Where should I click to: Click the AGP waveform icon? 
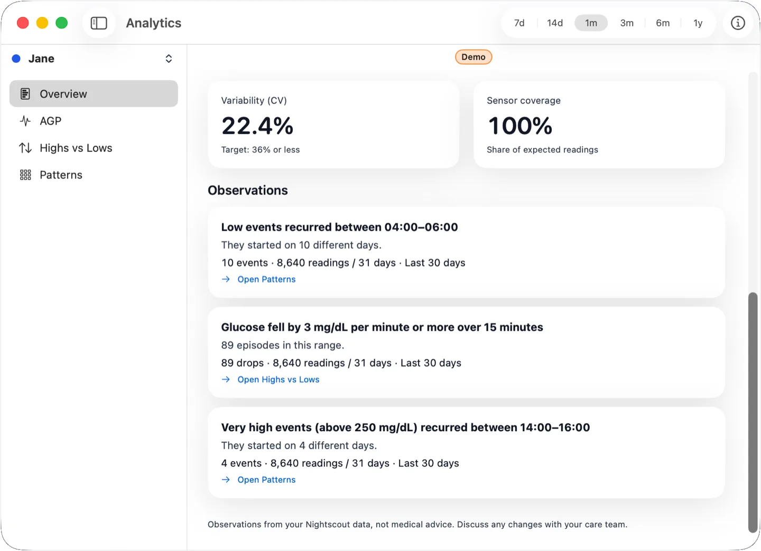click(25, 121)
